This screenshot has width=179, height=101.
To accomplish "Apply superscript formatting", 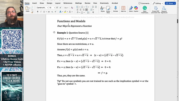I will click(x=56, y=12).
